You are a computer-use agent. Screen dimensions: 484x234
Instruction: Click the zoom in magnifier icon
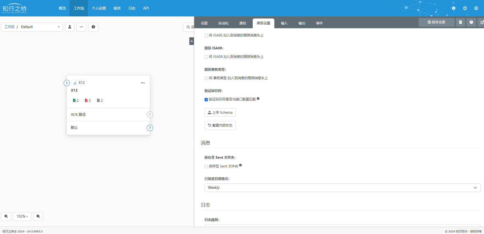[x=6, y=217]
